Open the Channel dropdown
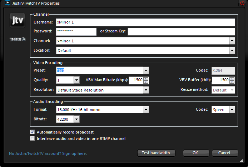 tap(232, 41)
